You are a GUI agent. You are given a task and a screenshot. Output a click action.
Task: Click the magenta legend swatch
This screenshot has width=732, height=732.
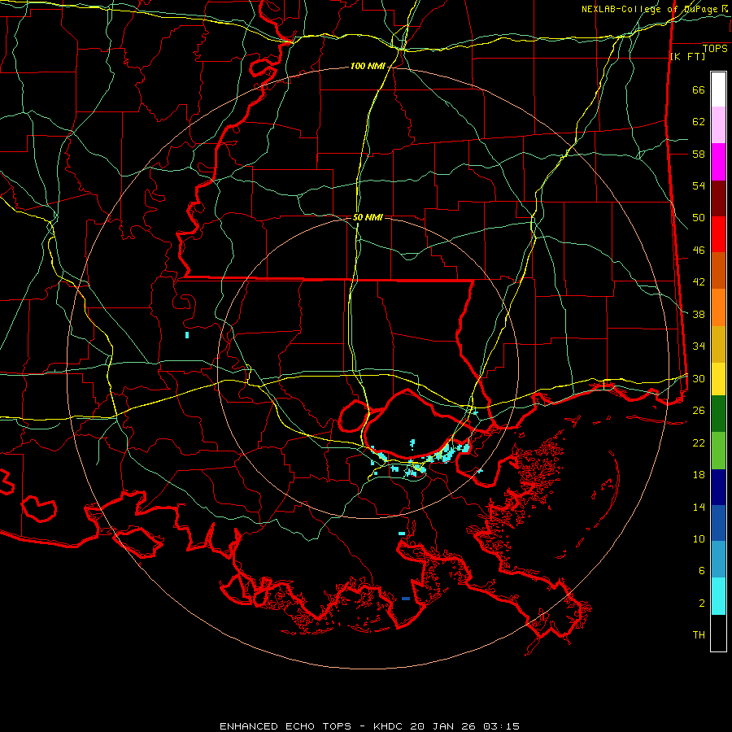[x=718, y=162]
